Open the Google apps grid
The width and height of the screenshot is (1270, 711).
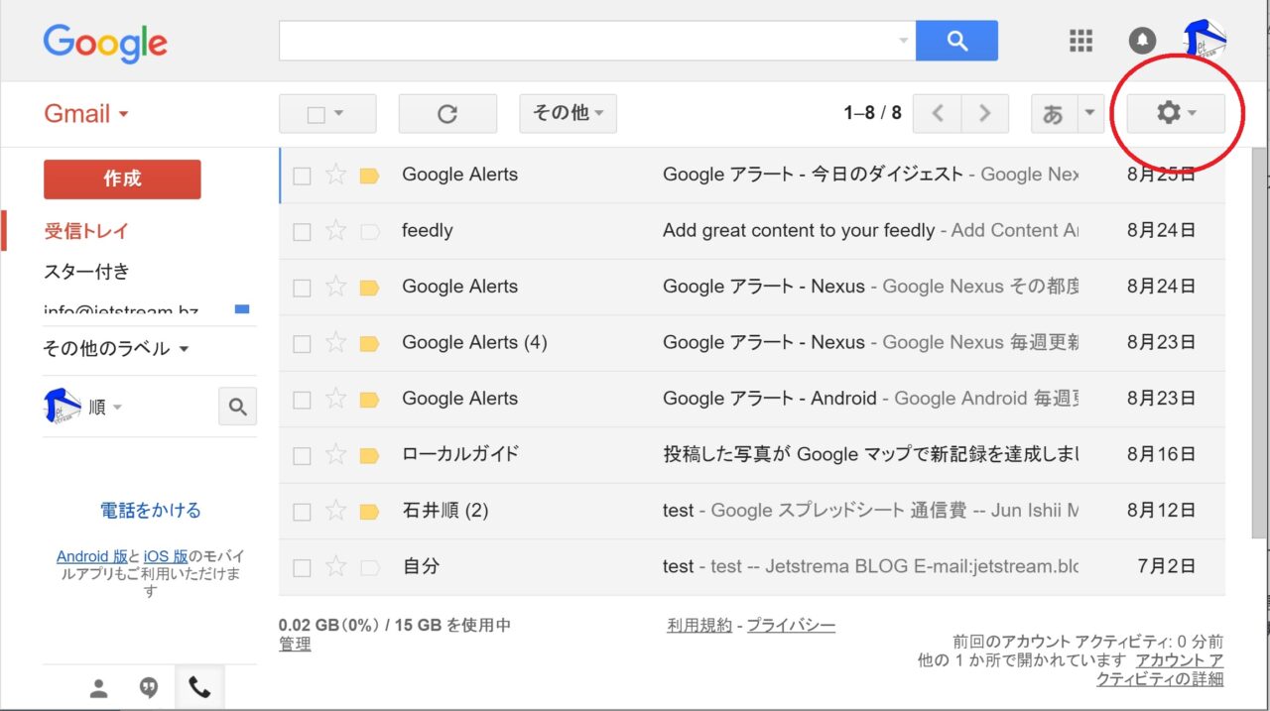(1080, 41)
